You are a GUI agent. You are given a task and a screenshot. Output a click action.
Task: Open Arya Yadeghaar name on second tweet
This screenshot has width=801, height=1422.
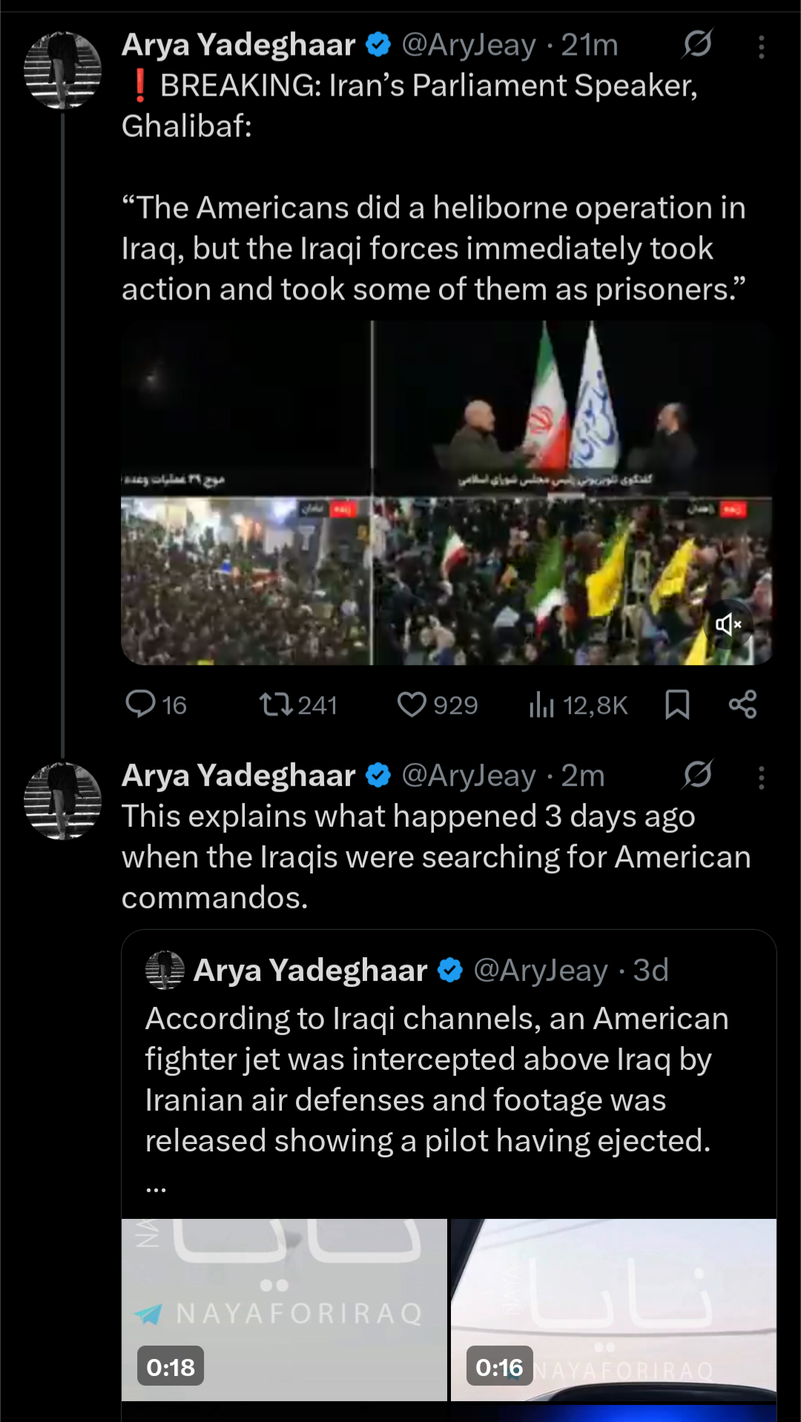pyautogui.click(x=238, y=776)
